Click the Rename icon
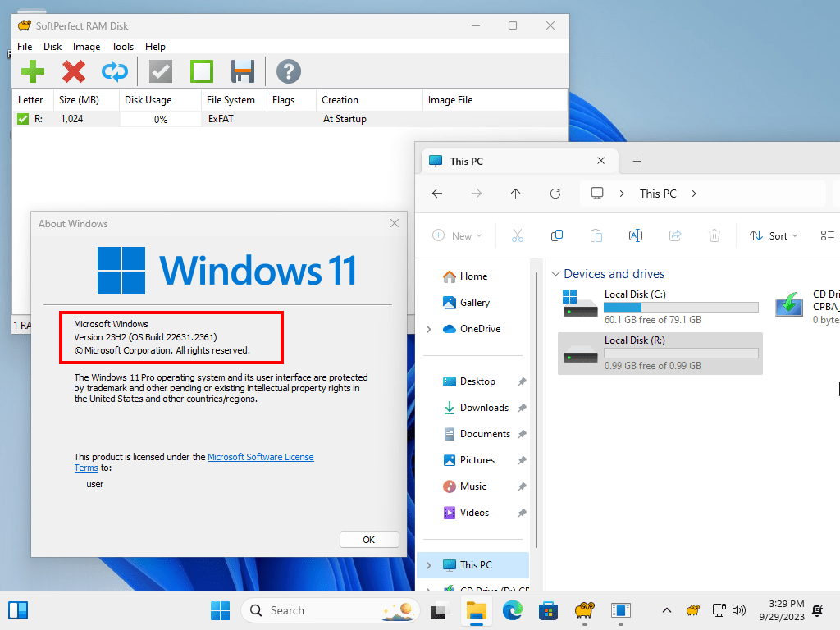Viewport: 840px width, 630px height. pos(636,235)
